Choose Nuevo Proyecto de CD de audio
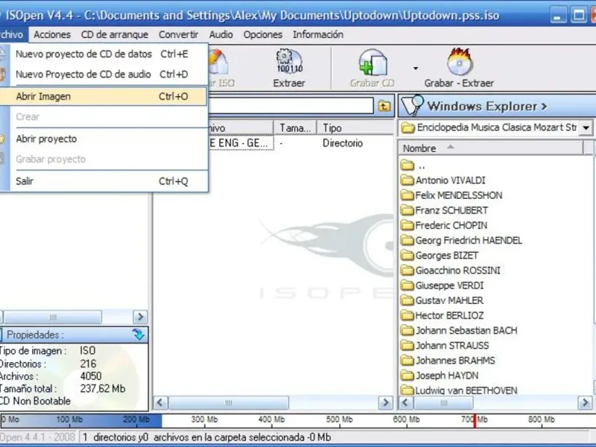The width and height of the screenshot is (596, 447). (104, 74)
